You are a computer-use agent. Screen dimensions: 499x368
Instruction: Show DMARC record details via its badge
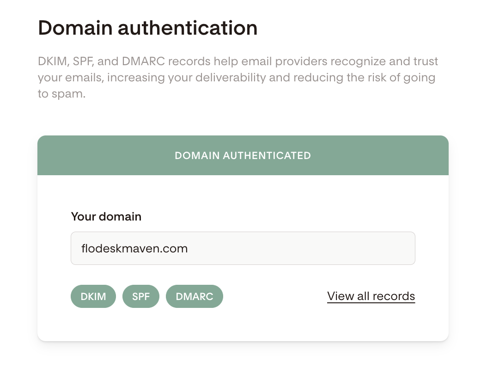click(195, 296)
